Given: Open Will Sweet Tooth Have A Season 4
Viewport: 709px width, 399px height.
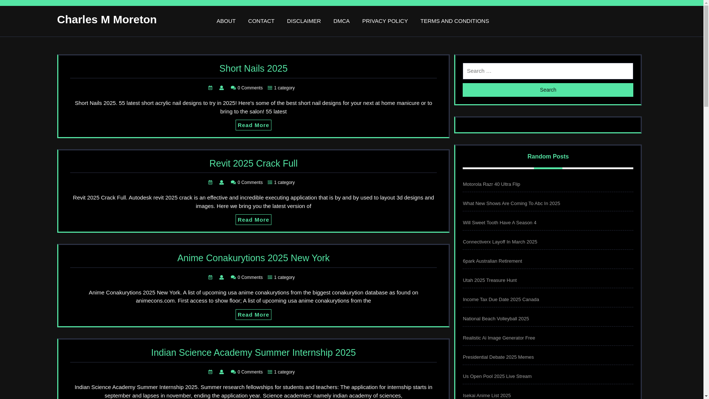Looking at the screenshot, I should 500,223.
